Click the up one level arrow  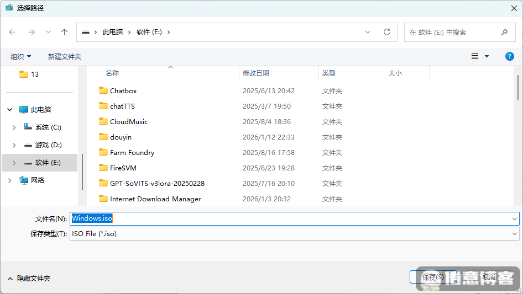click(64, 33)
